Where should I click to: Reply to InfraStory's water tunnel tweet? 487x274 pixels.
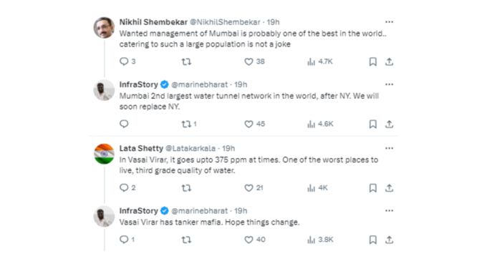(x=124, y=124)
